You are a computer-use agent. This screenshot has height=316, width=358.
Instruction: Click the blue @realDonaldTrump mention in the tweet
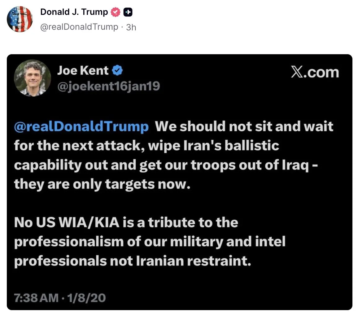81,127
